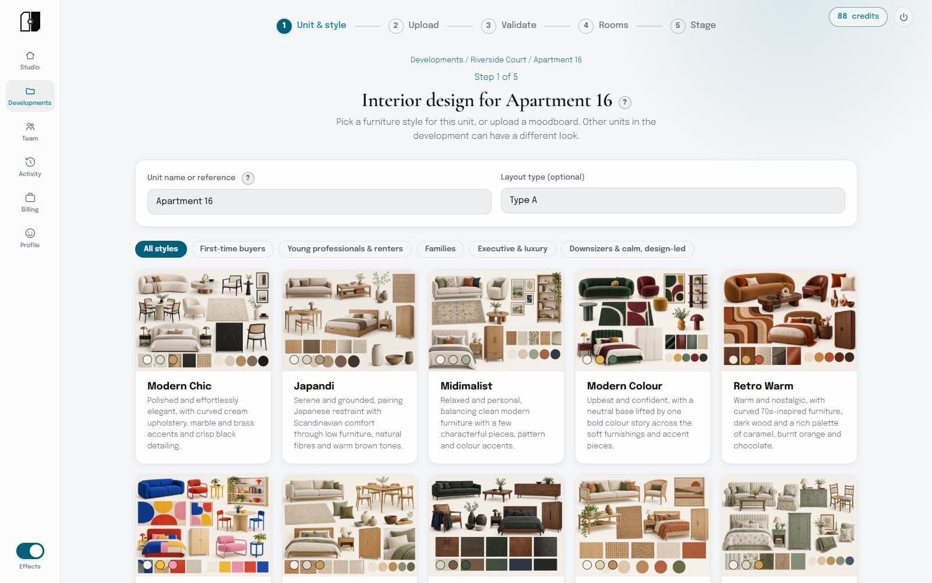The width and height of the screenshot is (932, 583).
Task: Open help next to Interior design heading
Action: pos(624,102)
